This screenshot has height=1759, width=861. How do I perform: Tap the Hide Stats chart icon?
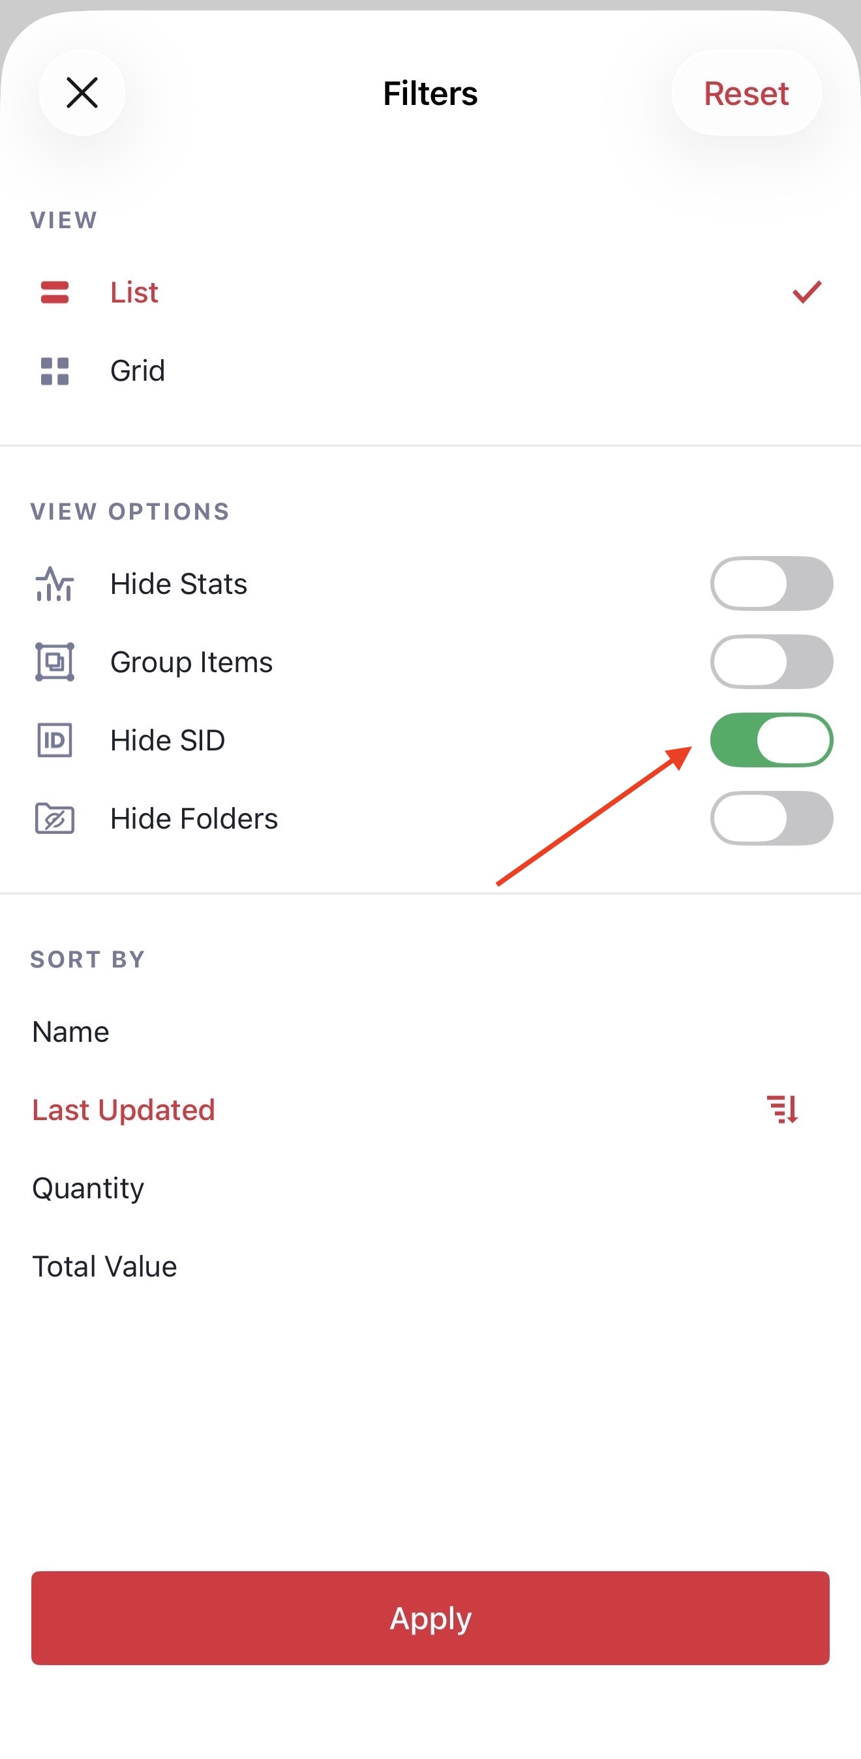pyautogui.click(x=54, y=584)
